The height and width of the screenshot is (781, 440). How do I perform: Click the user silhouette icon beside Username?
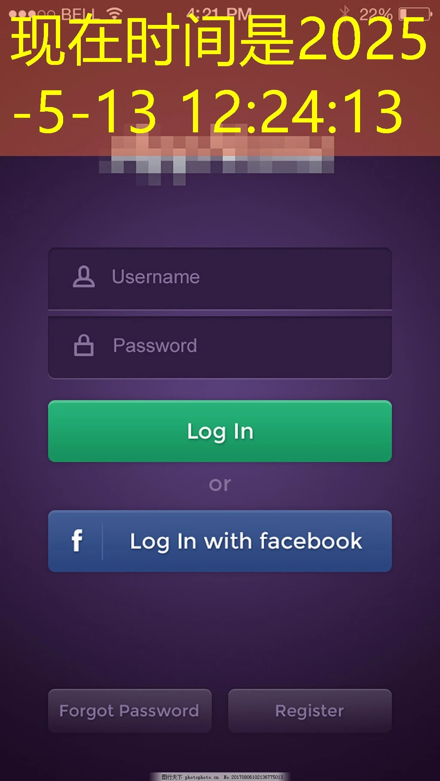tap(84, 276)
